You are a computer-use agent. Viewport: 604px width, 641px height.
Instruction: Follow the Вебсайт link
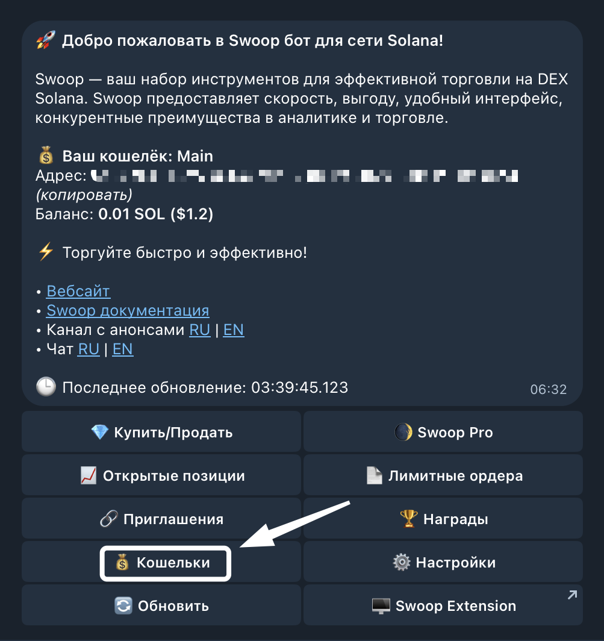[x=78, y=292]
